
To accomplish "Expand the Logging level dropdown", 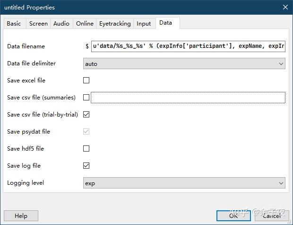I will tap(184, 183).
